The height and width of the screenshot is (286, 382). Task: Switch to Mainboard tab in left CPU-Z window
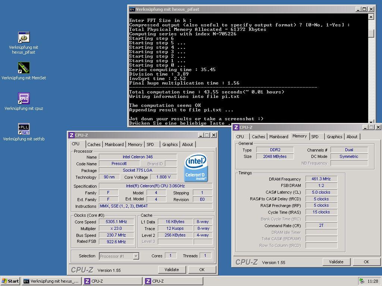pos(114,144)
